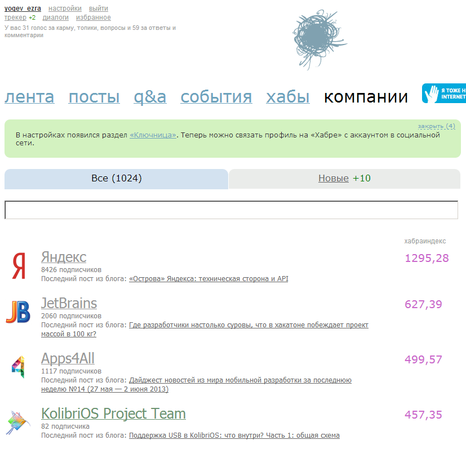The height and width of the screenshot is (449, 466).
Task: Click the blue hand internet banner
Action: click(444, 94)
